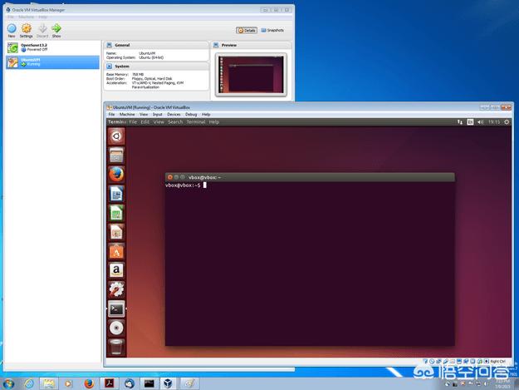The width and height of the screenshot is (519, 390).
Task: Open Ubuntu Software Center launcher icon
Action: tap(117, 251)
